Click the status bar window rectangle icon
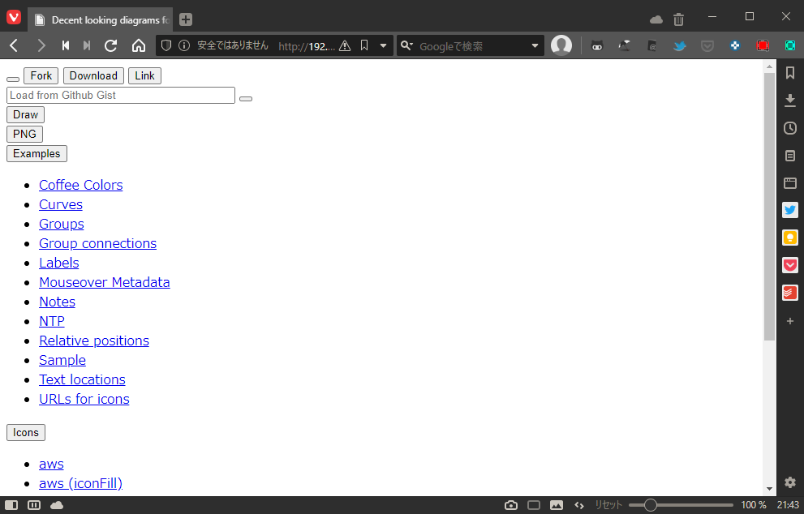The width and height of the screenshot is (804, 514). point(534,505)
